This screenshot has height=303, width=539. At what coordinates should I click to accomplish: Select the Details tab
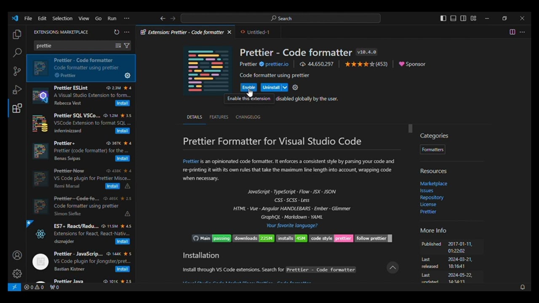(x=194, y=117)
